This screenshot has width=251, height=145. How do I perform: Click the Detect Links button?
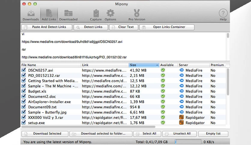pyautogui.click(x=91, y=27)
